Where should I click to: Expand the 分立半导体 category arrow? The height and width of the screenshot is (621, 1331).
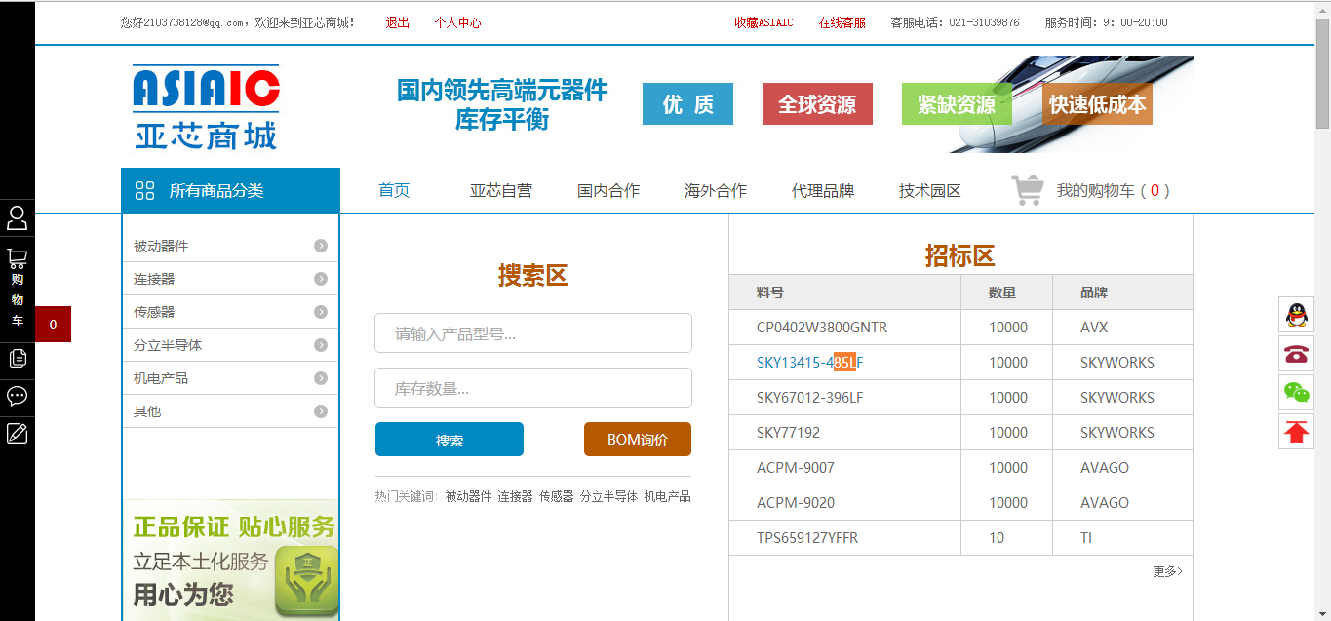pyautogui.click(x=321, y=345)
